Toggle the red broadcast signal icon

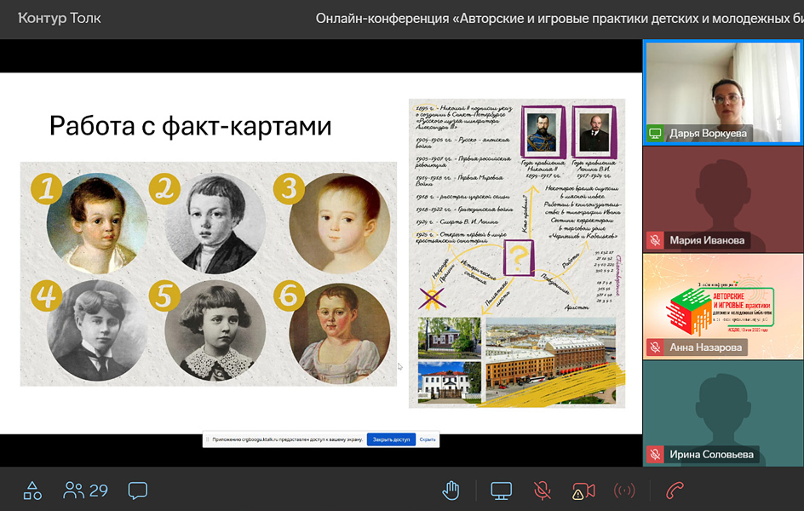click(624, 491)
